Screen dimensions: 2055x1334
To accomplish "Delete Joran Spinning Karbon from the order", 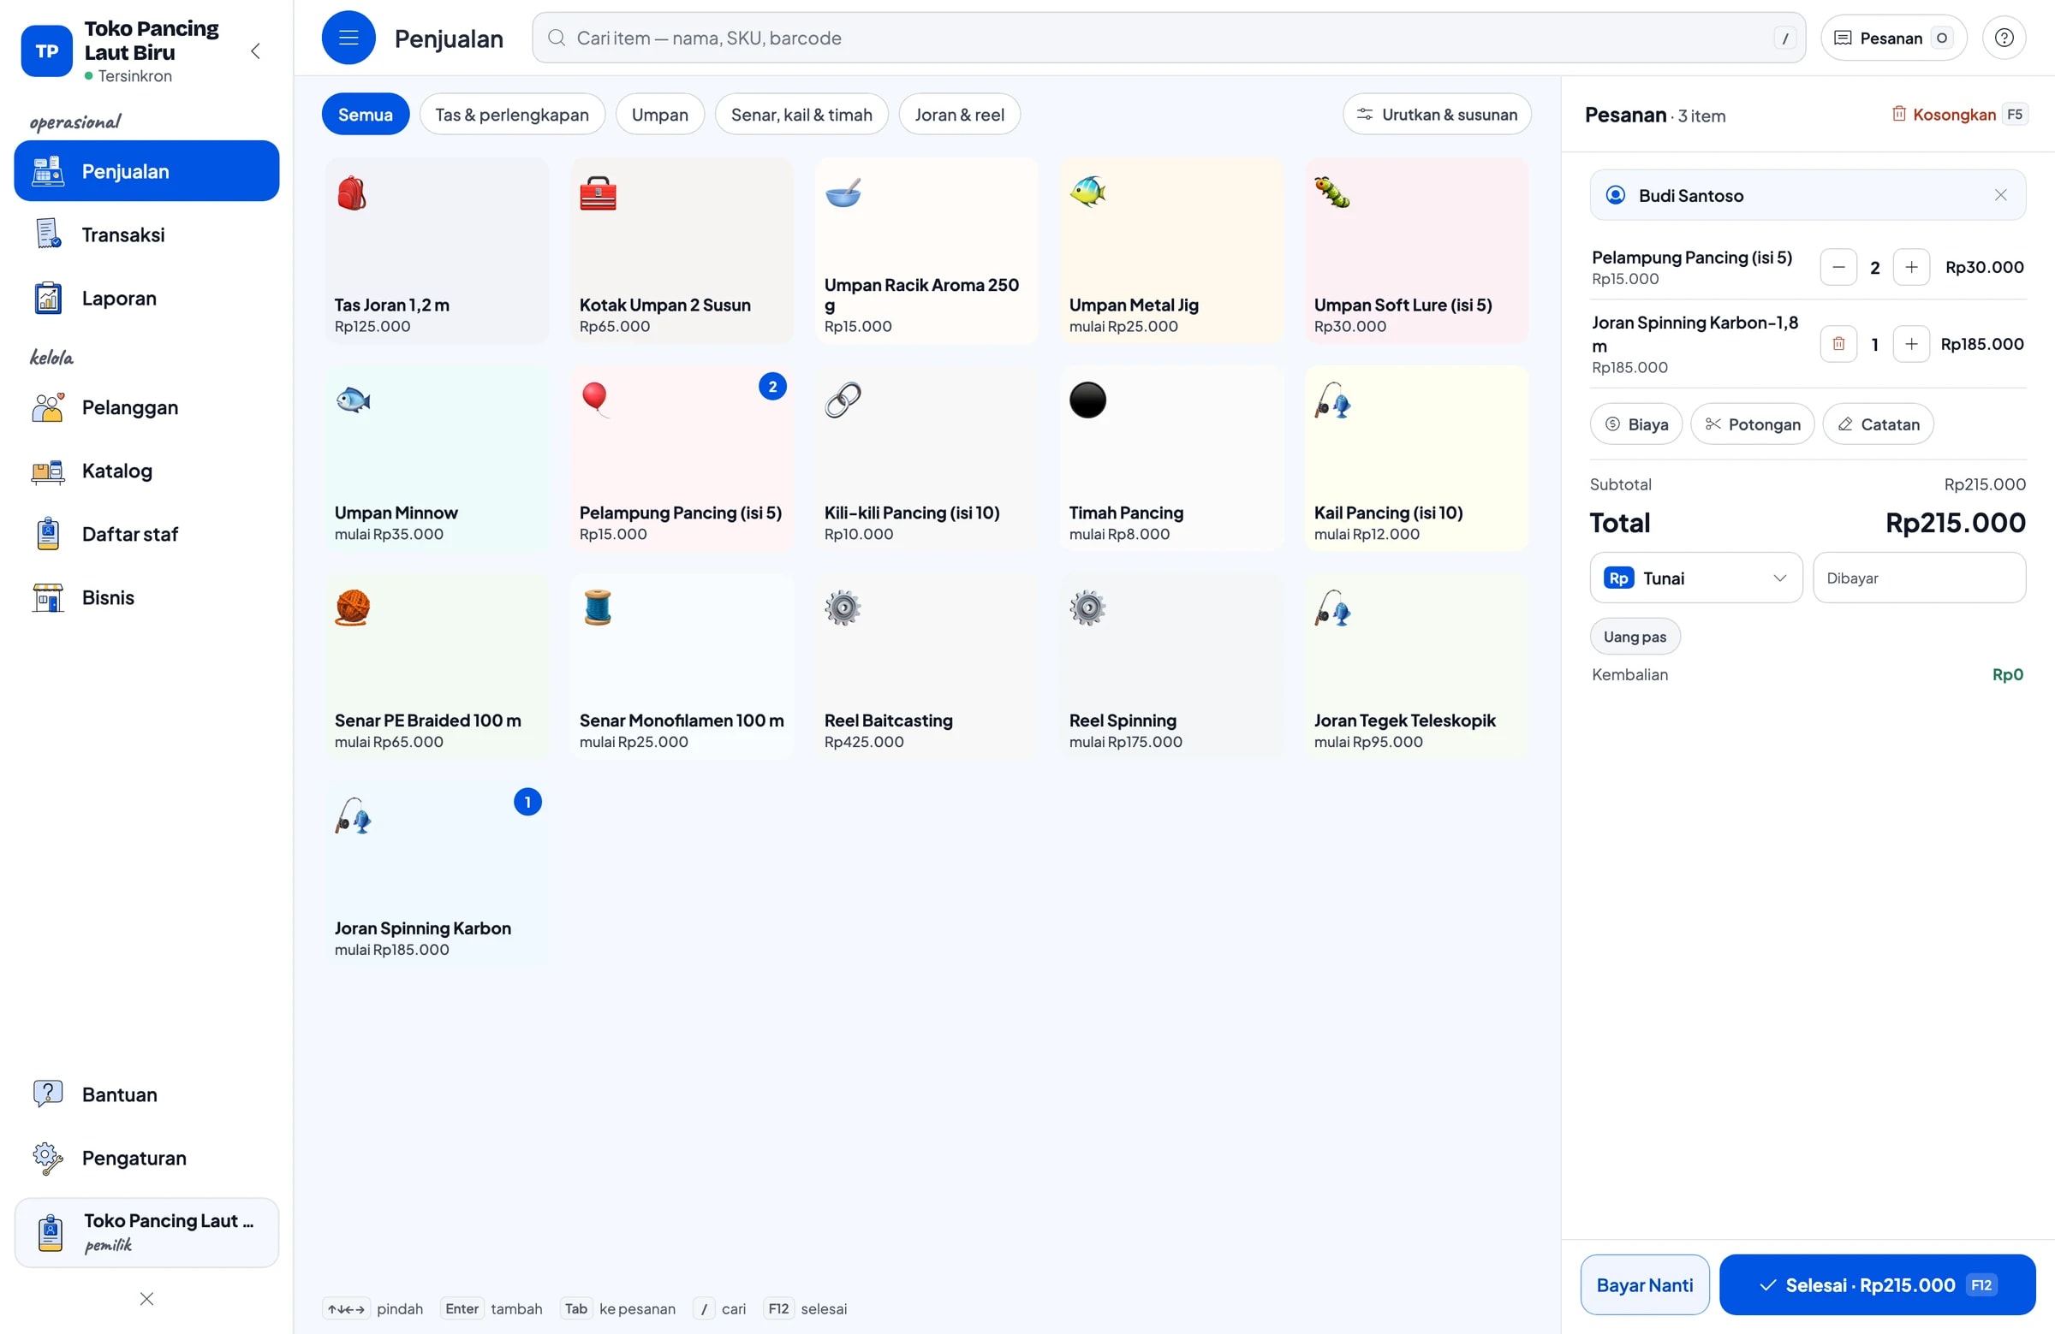I will [1838, 344].
